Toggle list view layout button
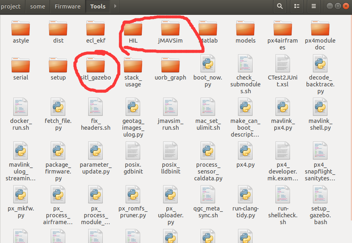Viewport: 352px width, 243px height. click(297, 6)
